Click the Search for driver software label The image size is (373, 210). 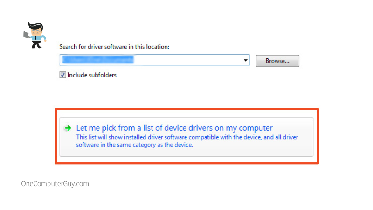(x=114, y=47)
